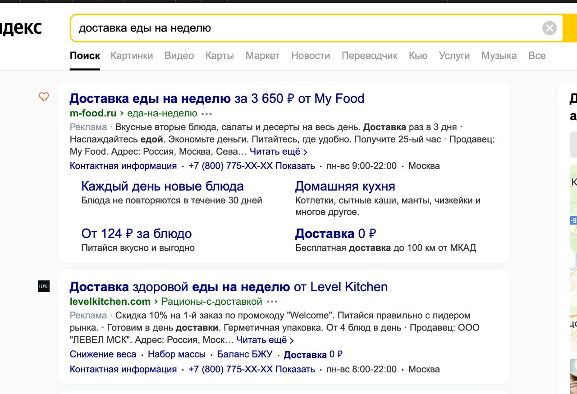
Task: Go to the Новости tab
Action: pos(311,56)
